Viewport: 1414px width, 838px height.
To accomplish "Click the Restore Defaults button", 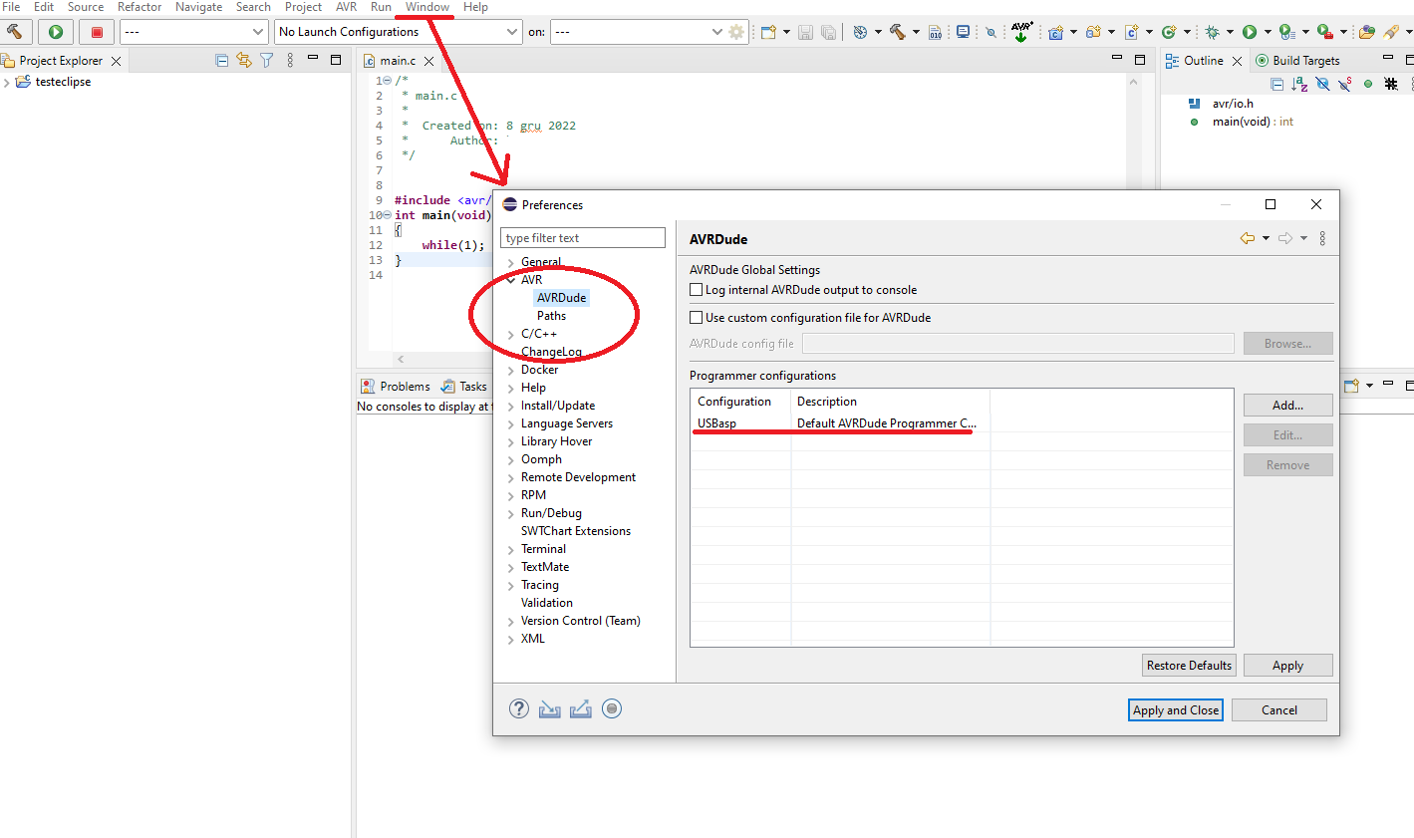I will pyautogui.click(x=1189, y=666).
